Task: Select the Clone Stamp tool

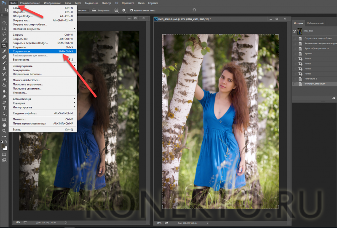Action: (x=4, y=68)
